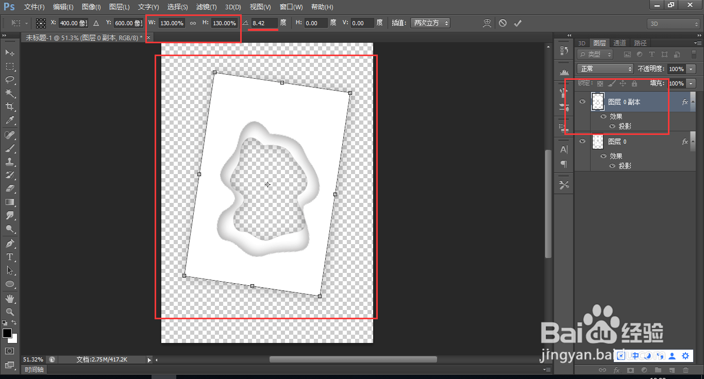
Task: Click the horizontal canvas scrollbar
Action: point(353,359)
